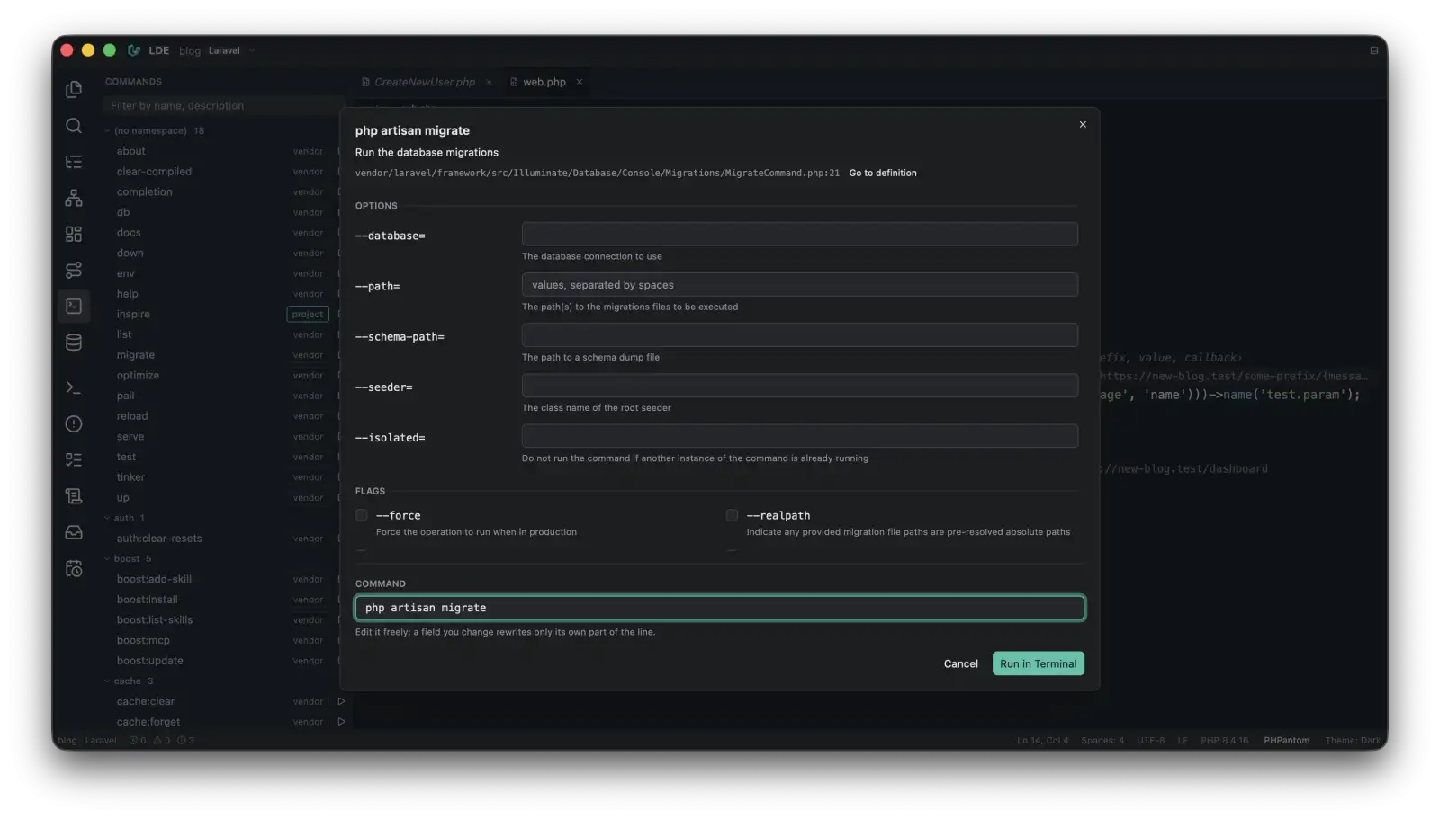Select the active Commands panel icon
The height and width of the screenshot is (819, 1440).
click(74, 307)
